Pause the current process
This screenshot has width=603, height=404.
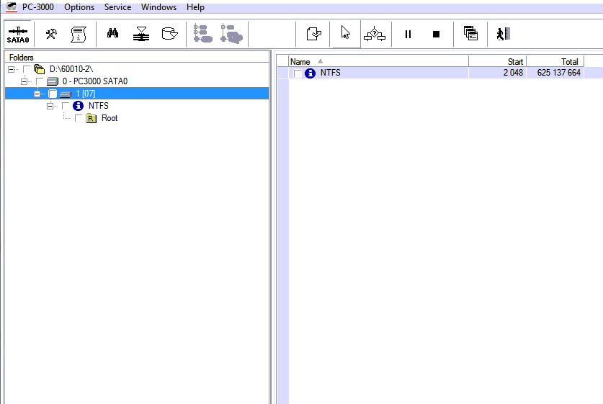(408, 35)
